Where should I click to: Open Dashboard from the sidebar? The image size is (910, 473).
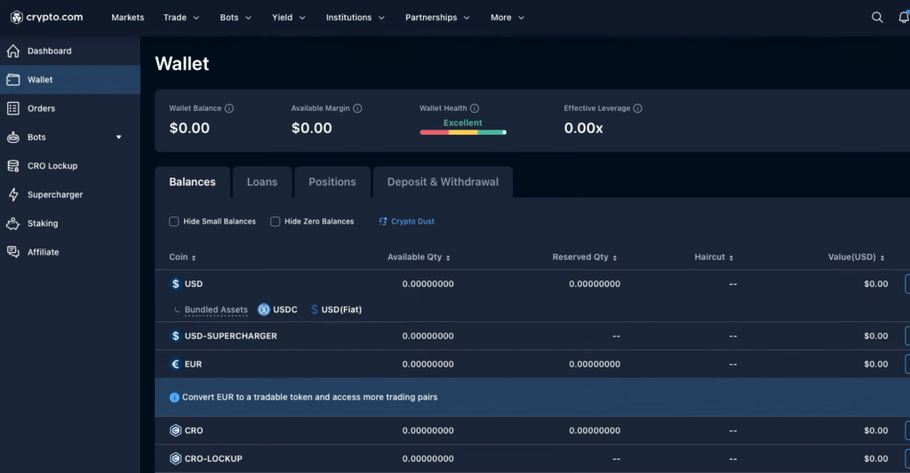pyautogui.click(x=69, y=51)
